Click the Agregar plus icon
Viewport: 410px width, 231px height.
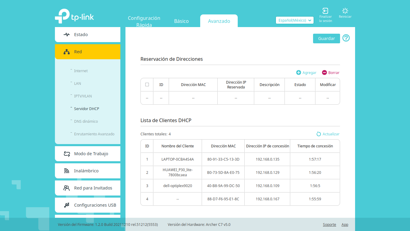tap(299, 72)
